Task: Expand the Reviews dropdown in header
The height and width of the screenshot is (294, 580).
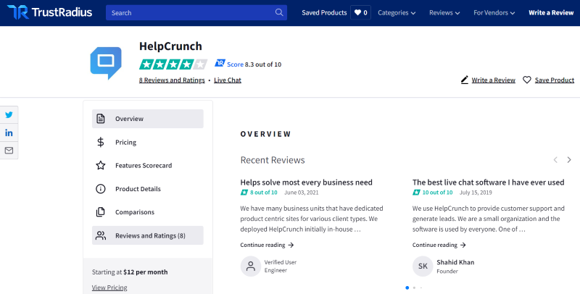Action: [x=444, y=12]
